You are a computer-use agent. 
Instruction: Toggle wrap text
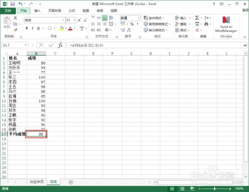coord(111,18)
